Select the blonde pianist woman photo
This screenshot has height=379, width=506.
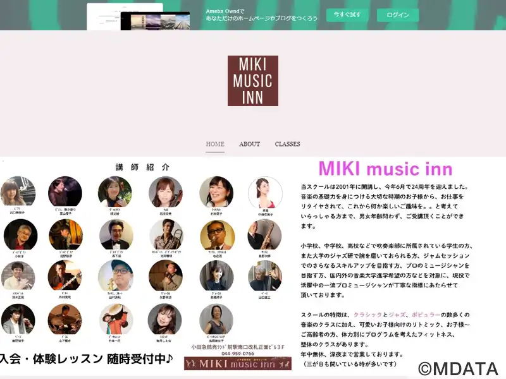(x=18, y=191)
